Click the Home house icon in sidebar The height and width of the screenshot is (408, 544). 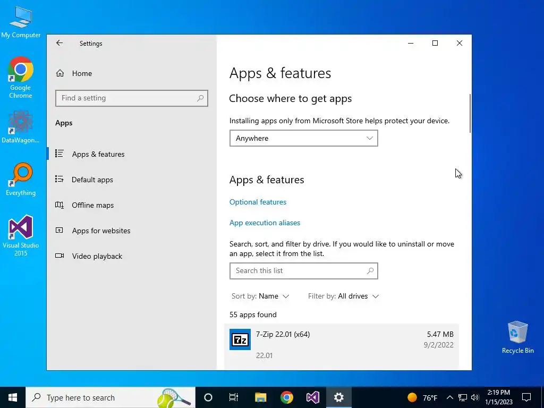60,73
